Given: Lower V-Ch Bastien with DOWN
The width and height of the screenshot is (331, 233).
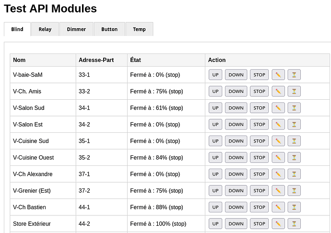Looking at the screenshot, I should click(x=236, y=207).
